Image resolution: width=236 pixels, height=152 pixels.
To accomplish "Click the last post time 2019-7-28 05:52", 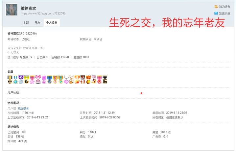I will point(110,117).
